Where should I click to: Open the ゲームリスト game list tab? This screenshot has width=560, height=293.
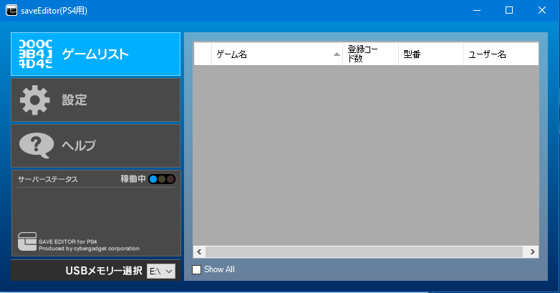point(95,54)
